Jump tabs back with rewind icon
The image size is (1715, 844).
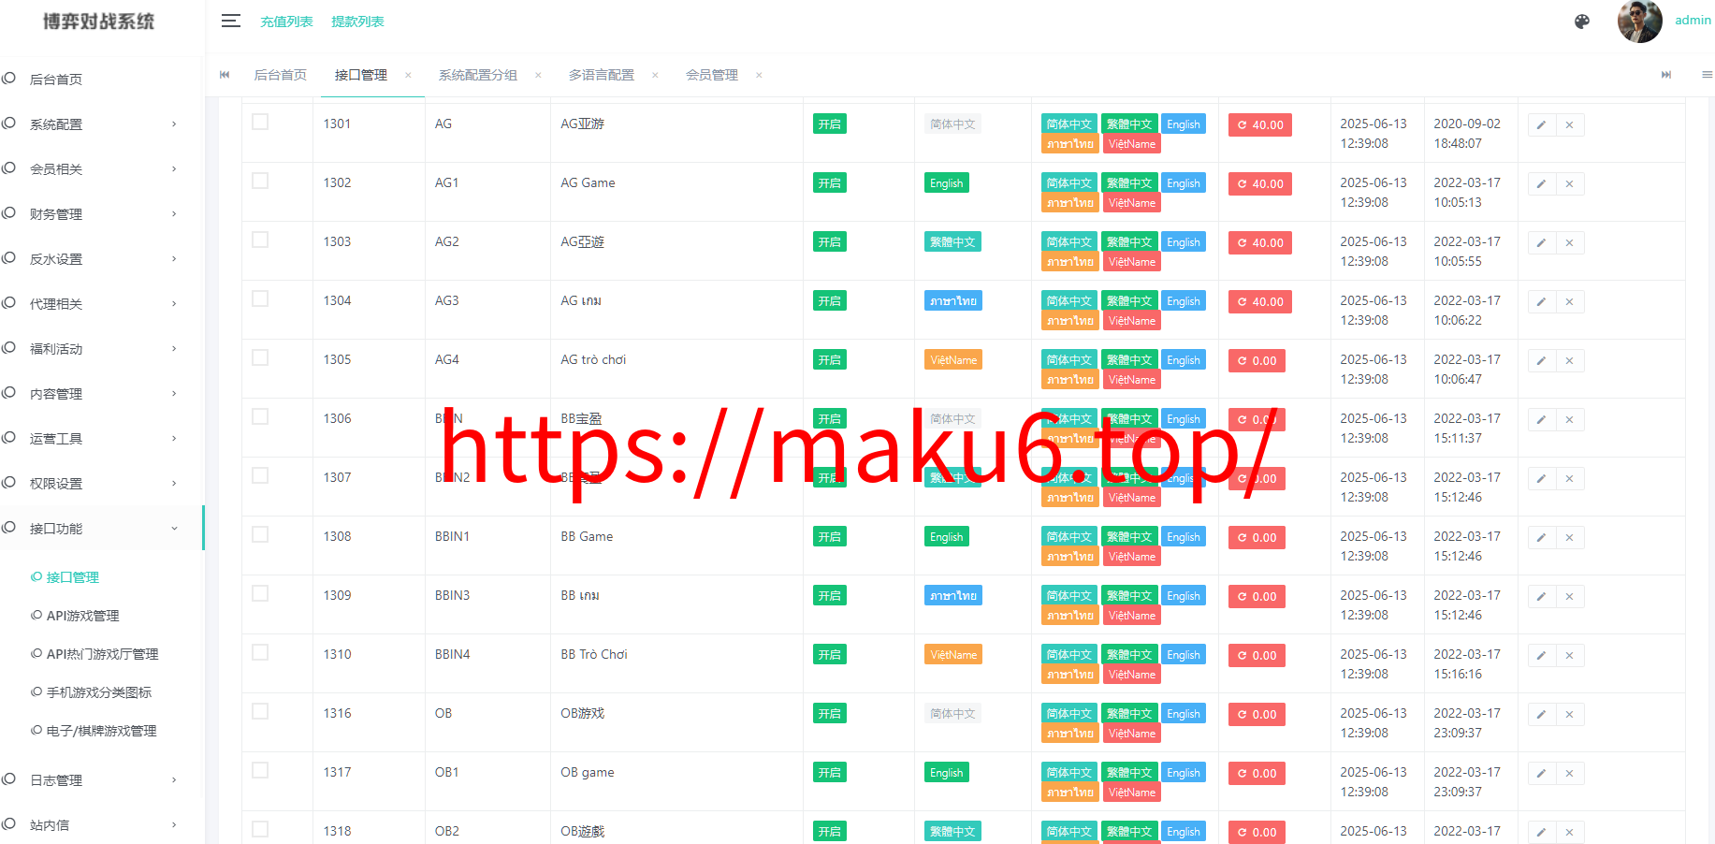pos(225,75)
